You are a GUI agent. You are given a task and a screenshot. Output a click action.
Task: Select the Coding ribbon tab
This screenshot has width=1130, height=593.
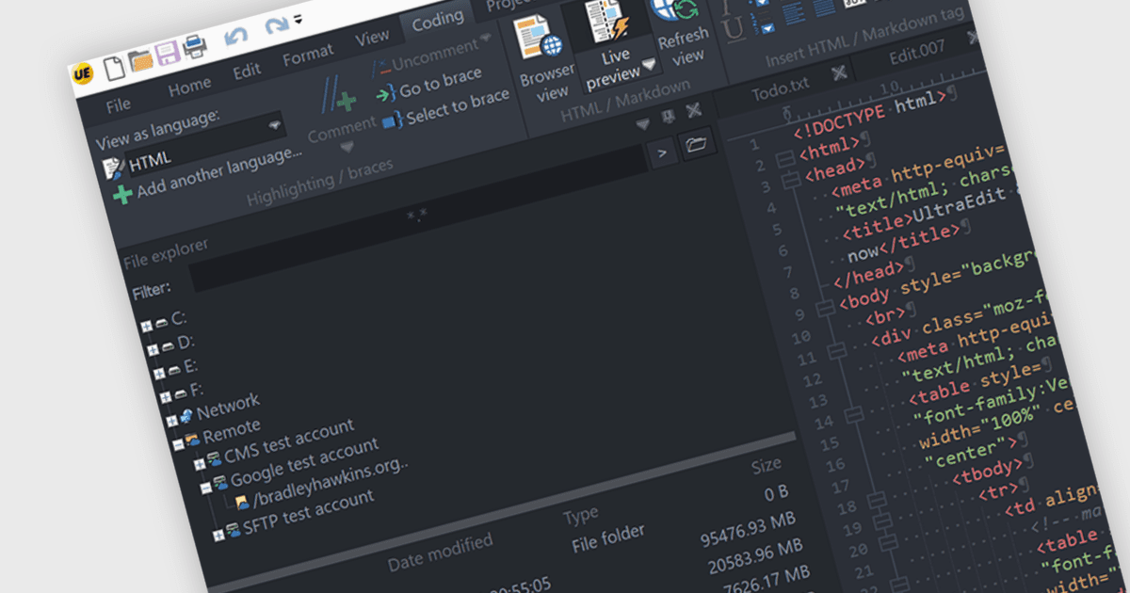tap(438, 21)
